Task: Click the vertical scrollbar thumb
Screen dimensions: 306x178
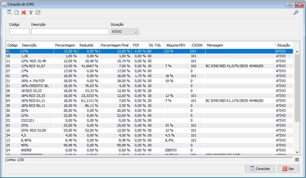Action: [x=297, y=88]
